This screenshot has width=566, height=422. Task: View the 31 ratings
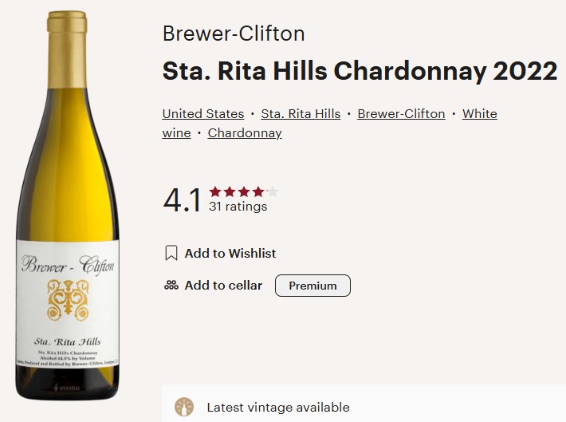(x=238, y=207)
